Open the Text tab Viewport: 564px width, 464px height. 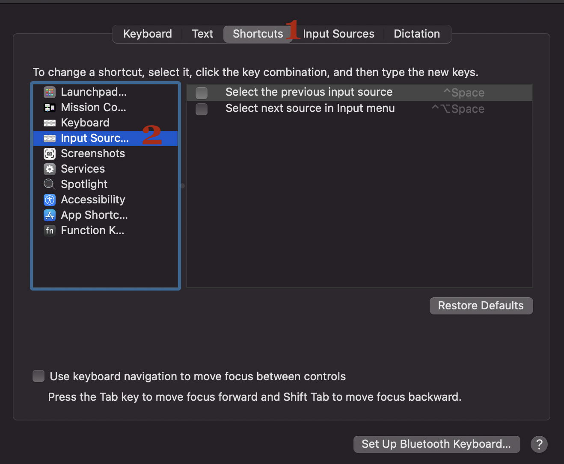coord(202,34)
